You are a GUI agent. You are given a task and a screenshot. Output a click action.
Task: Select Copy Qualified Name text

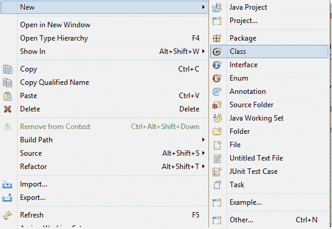tap(55, 82)
